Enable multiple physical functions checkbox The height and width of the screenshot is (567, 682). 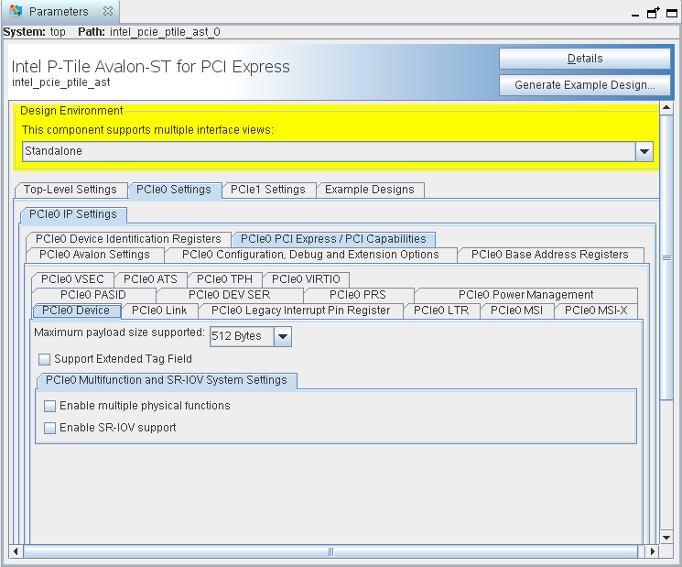(x=50, y=406)
